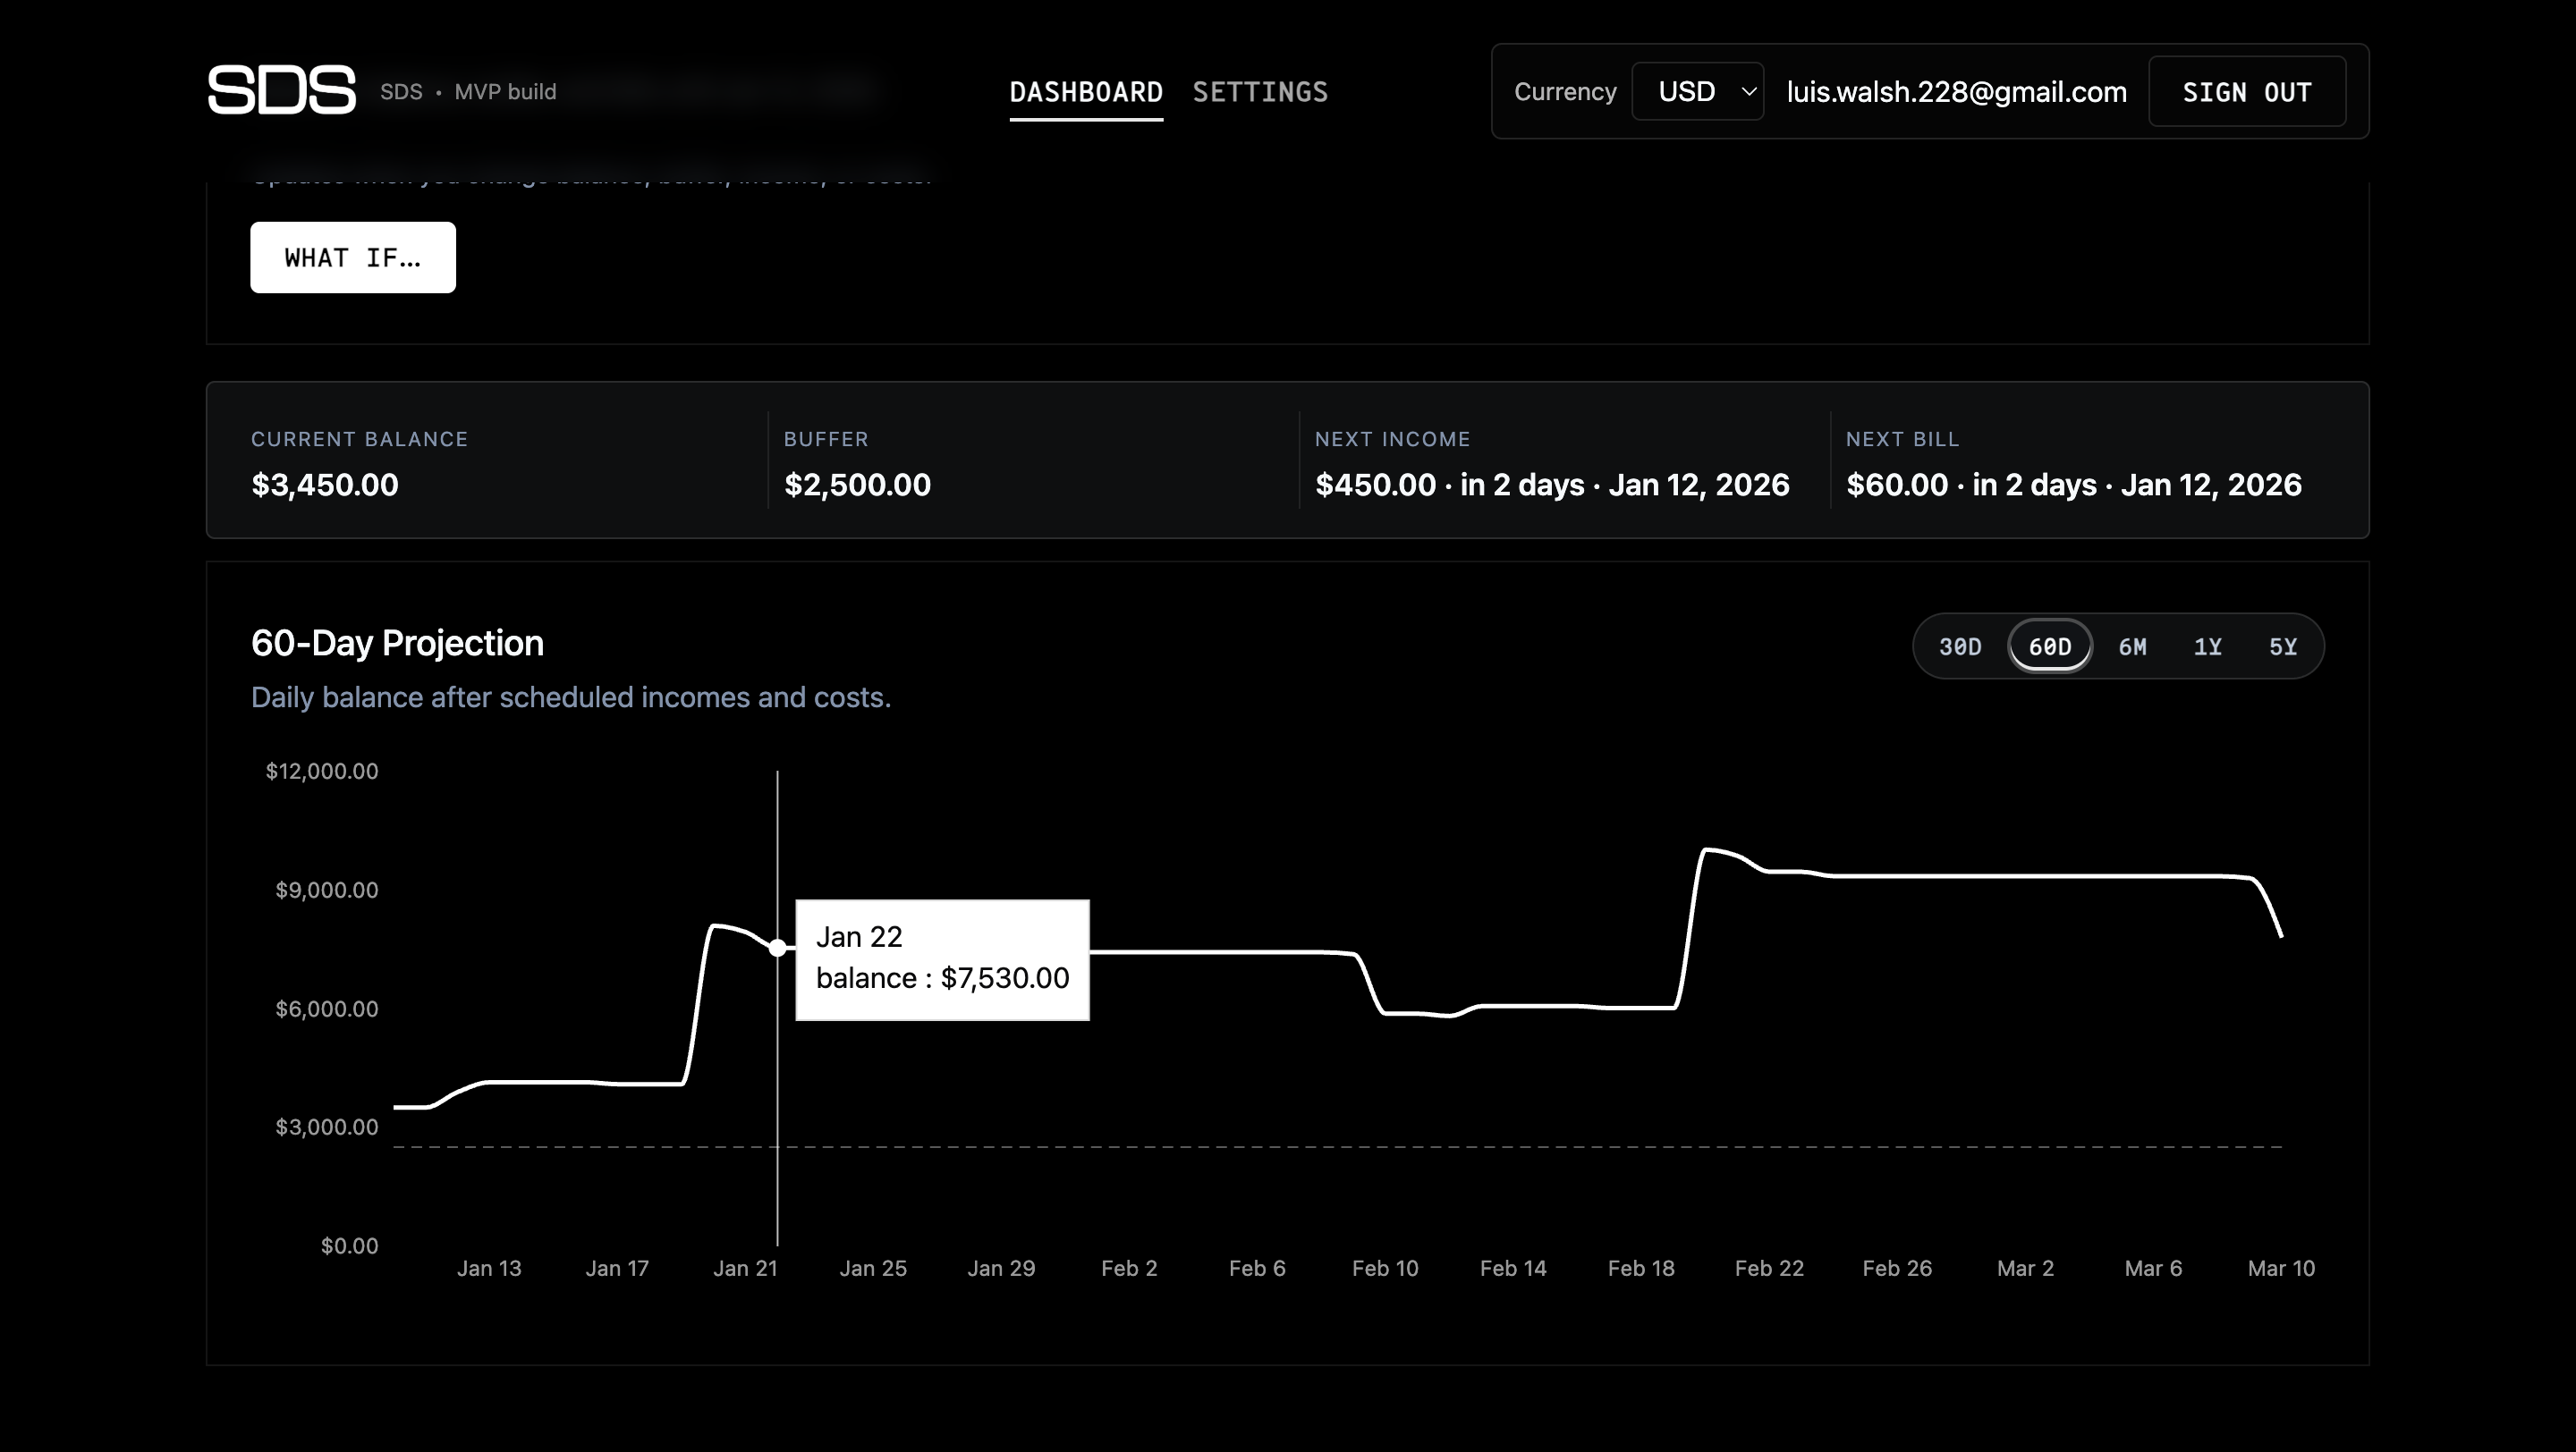This screenshot has width=2576, height=1452.
Task: Click the Buffer value $2,500.00
Action: 857,485
